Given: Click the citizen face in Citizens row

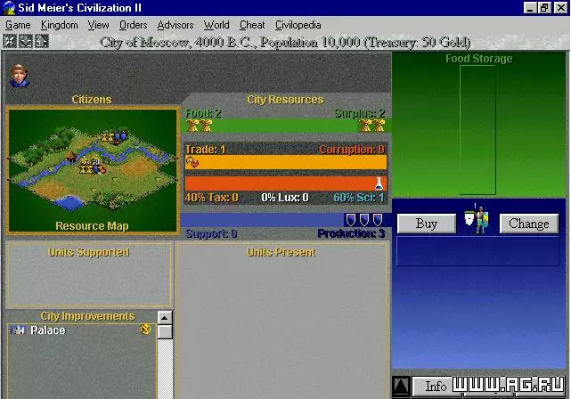Looking at the screenshot, I should [19, 76].
